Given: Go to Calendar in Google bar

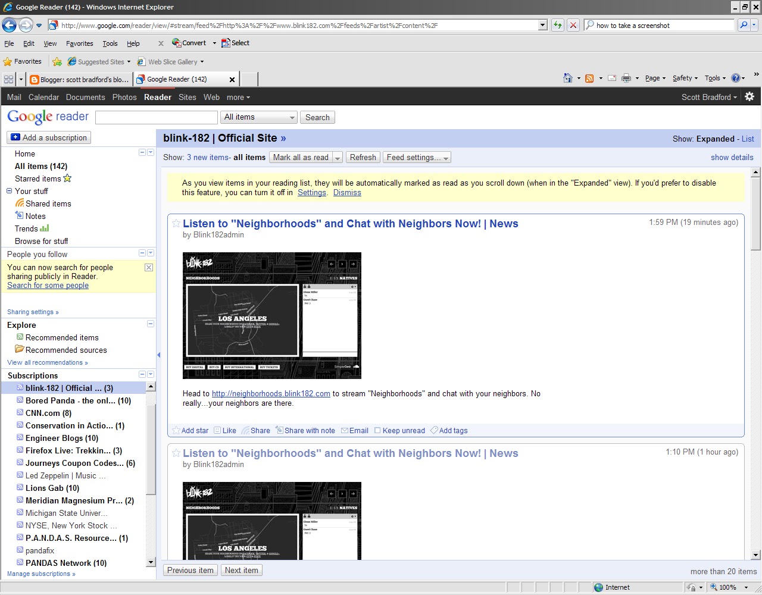Looking at the screenshot, I should point(43,97).
